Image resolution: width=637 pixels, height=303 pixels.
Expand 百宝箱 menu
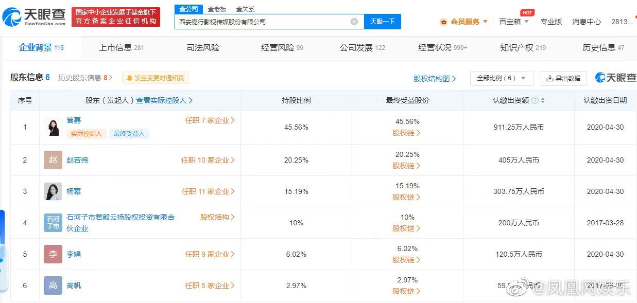coord(514,22)
